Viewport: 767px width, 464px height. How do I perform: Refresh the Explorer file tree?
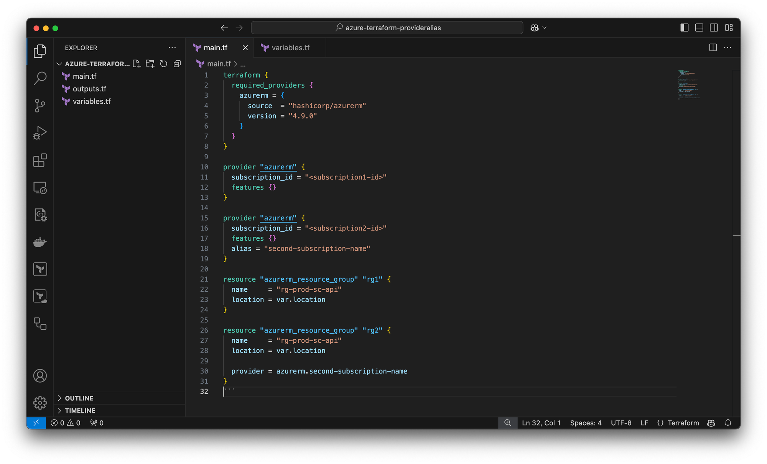coord(164,64)
